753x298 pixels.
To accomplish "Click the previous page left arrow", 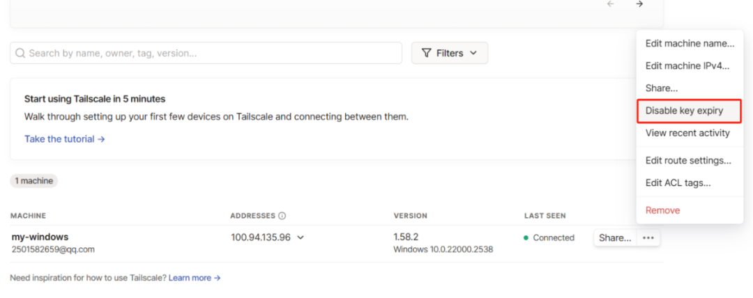I will [610, 4].
